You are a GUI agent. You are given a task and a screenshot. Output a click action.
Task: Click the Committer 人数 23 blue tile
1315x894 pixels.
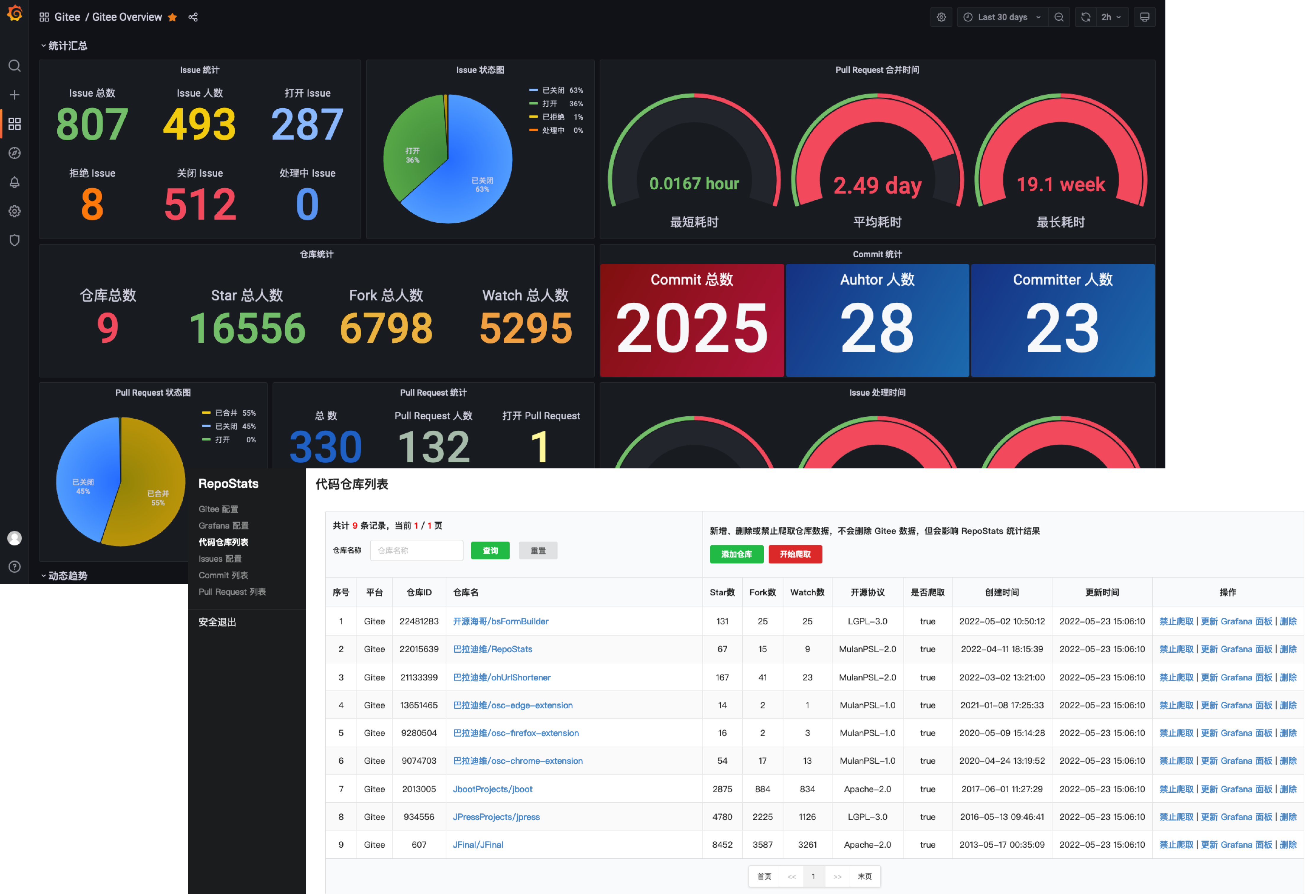(x=1063, y=320)
